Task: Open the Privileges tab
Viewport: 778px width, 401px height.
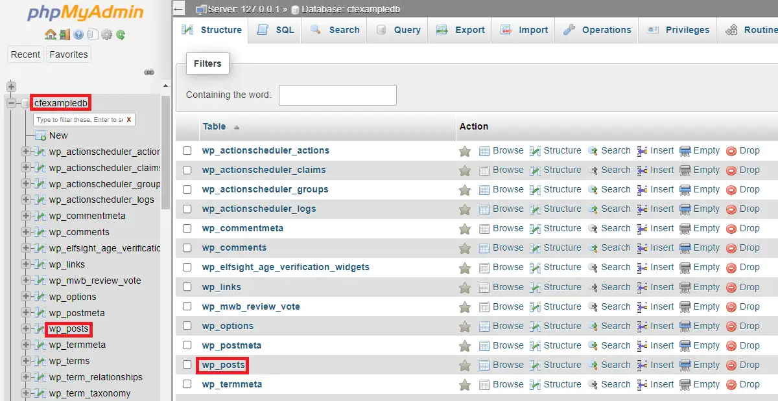Action: pos(678,30)
